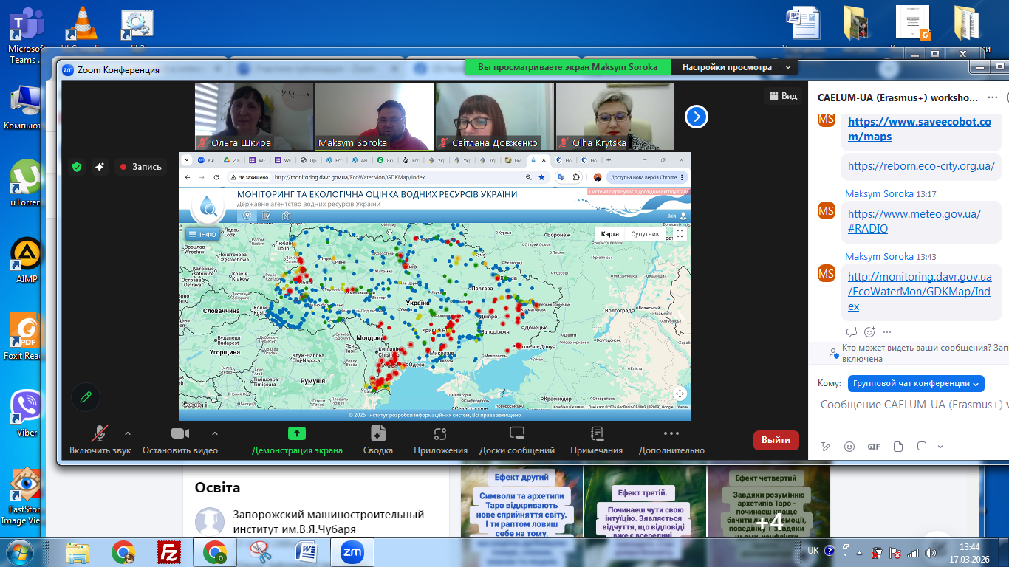Open Настройки просмотра dropdown

coord(733,67)
